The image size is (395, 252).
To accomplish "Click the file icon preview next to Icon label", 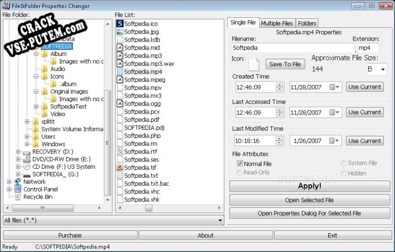I will click(x=253, y=64).
